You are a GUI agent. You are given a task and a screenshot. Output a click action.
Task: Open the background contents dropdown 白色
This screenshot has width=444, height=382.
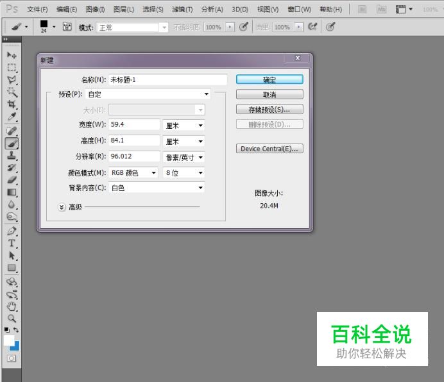157,188
